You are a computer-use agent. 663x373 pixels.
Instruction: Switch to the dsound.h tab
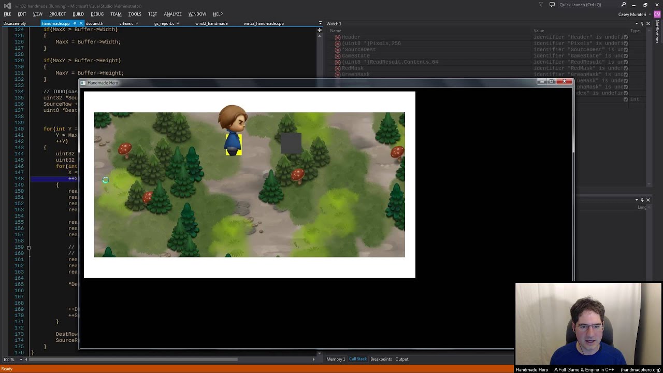point(94,23)
